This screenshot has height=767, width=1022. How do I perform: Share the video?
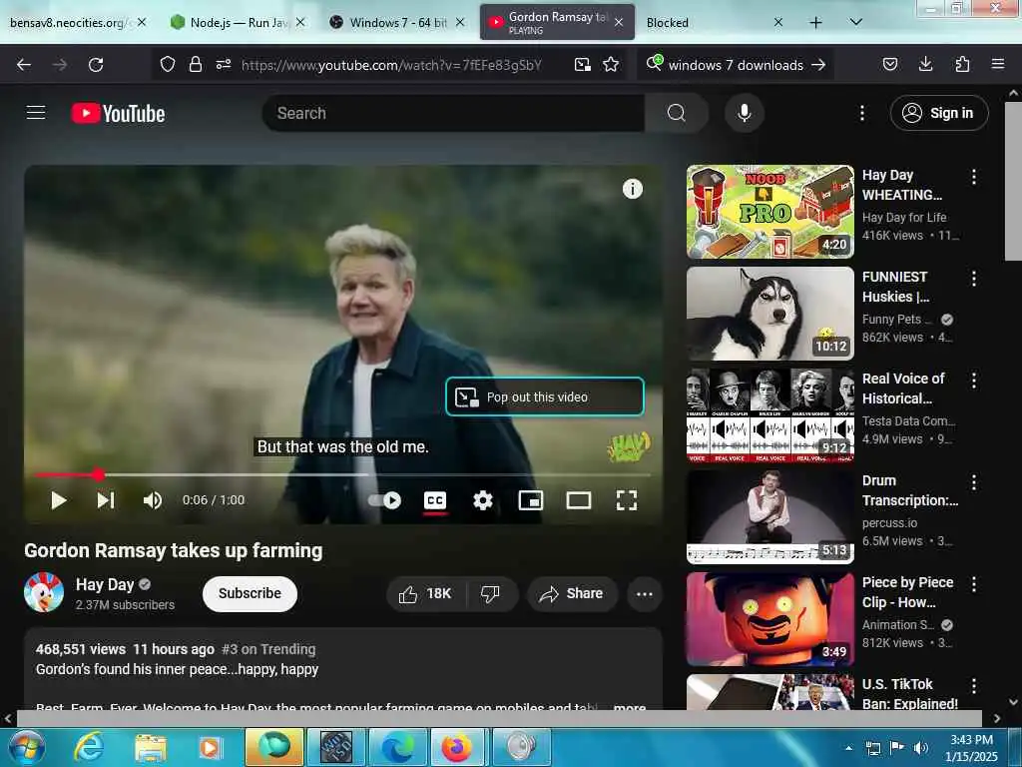tap(572, 593)
